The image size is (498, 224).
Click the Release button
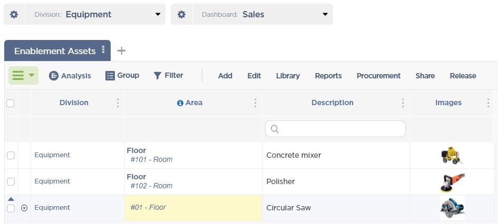[463, 76]
